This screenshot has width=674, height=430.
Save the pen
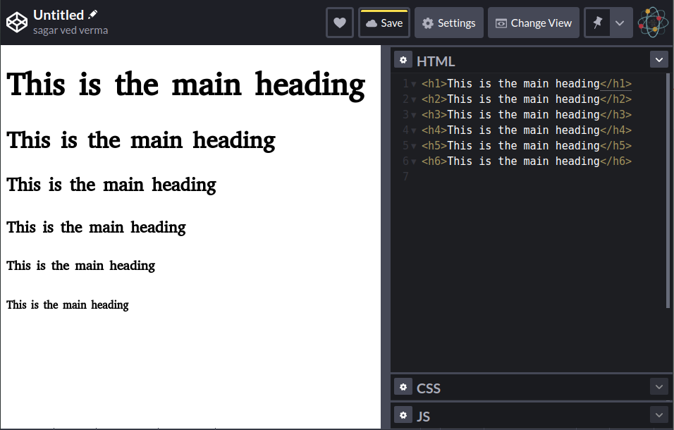[384, 23]
